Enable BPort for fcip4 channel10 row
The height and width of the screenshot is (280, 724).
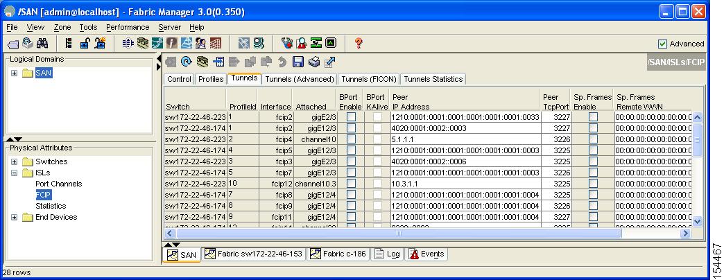pyautogui.click(x=351, y=139)
